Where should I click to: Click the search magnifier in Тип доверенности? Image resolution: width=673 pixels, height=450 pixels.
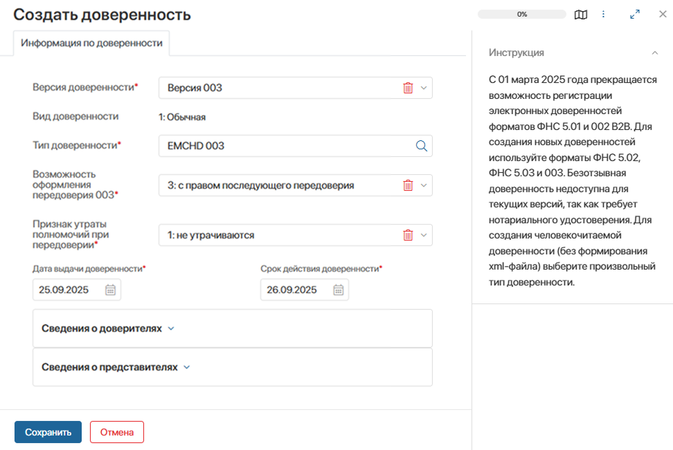click(421, 146)
